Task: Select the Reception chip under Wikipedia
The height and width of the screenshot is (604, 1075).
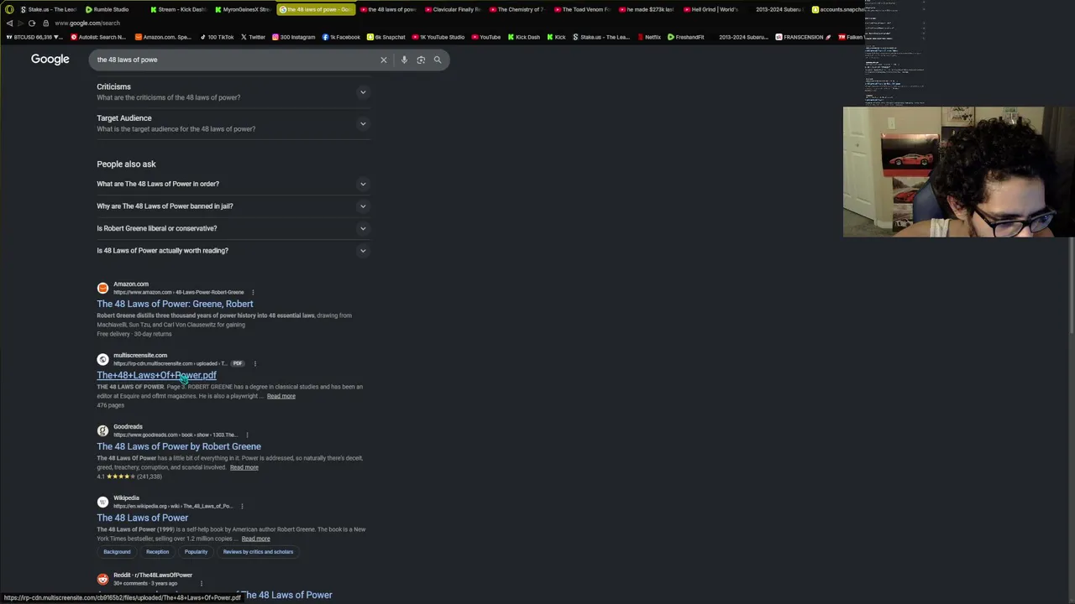Action: pos(157,552)
